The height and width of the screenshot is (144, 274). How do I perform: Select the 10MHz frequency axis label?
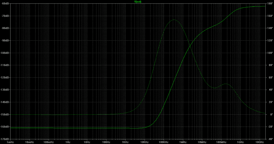202,142
